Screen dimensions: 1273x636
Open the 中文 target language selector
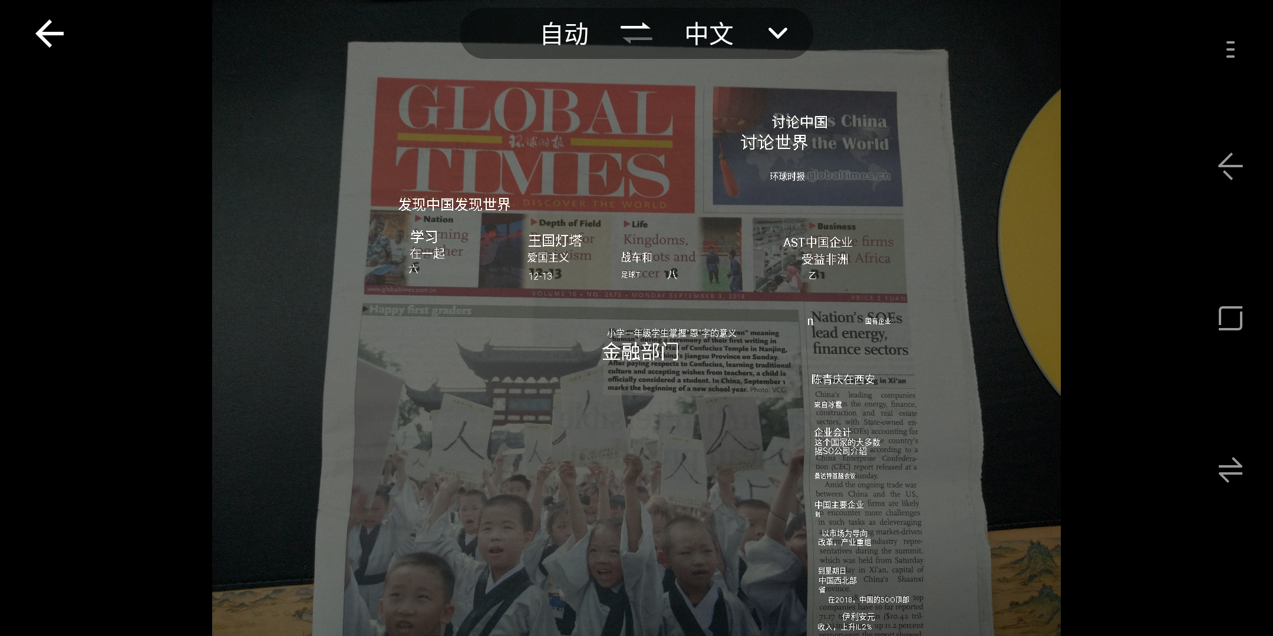coord(709,34)
